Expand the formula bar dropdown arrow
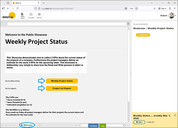The image size is (178, 128). pyautogui.click(x=128, y=24)
